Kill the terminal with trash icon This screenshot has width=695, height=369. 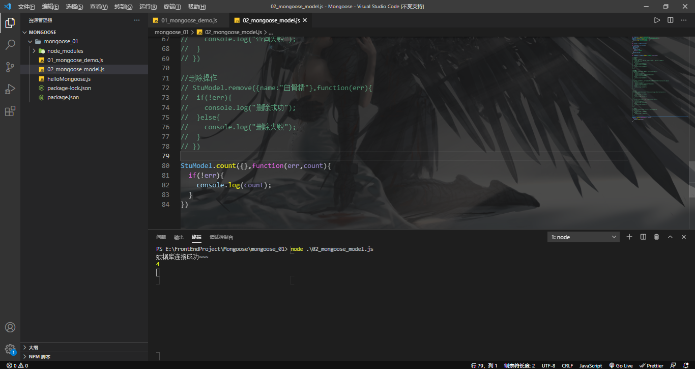(656, 237)
